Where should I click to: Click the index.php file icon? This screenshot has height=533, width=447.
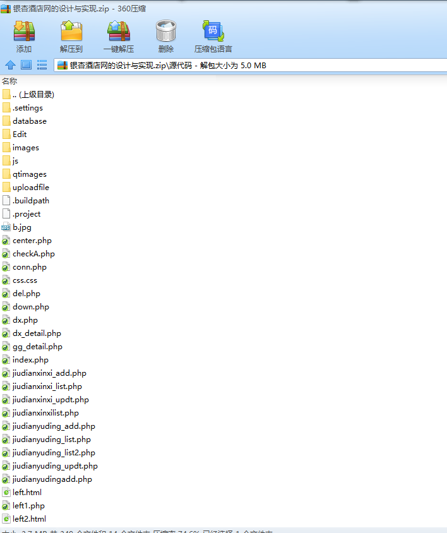click(x=6, y=360)
